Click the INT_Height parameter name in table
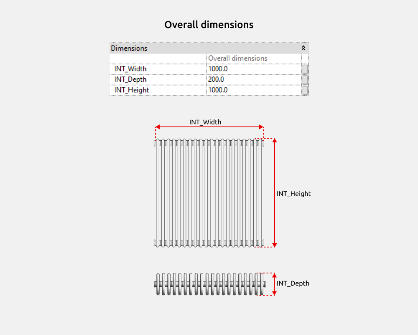Image resolution: width=418 pixels, height=335 pixels. click(131, 90)
